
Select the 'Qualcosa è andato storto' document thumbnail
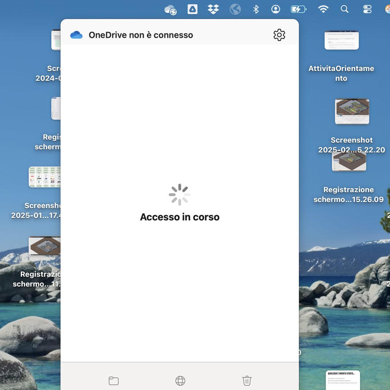343,380
